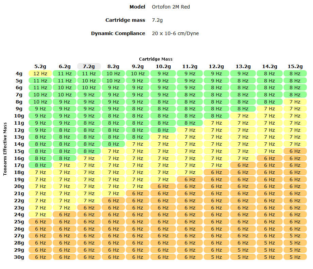Click the 24g row label
313x269 pixels.
tap(19, 215)
